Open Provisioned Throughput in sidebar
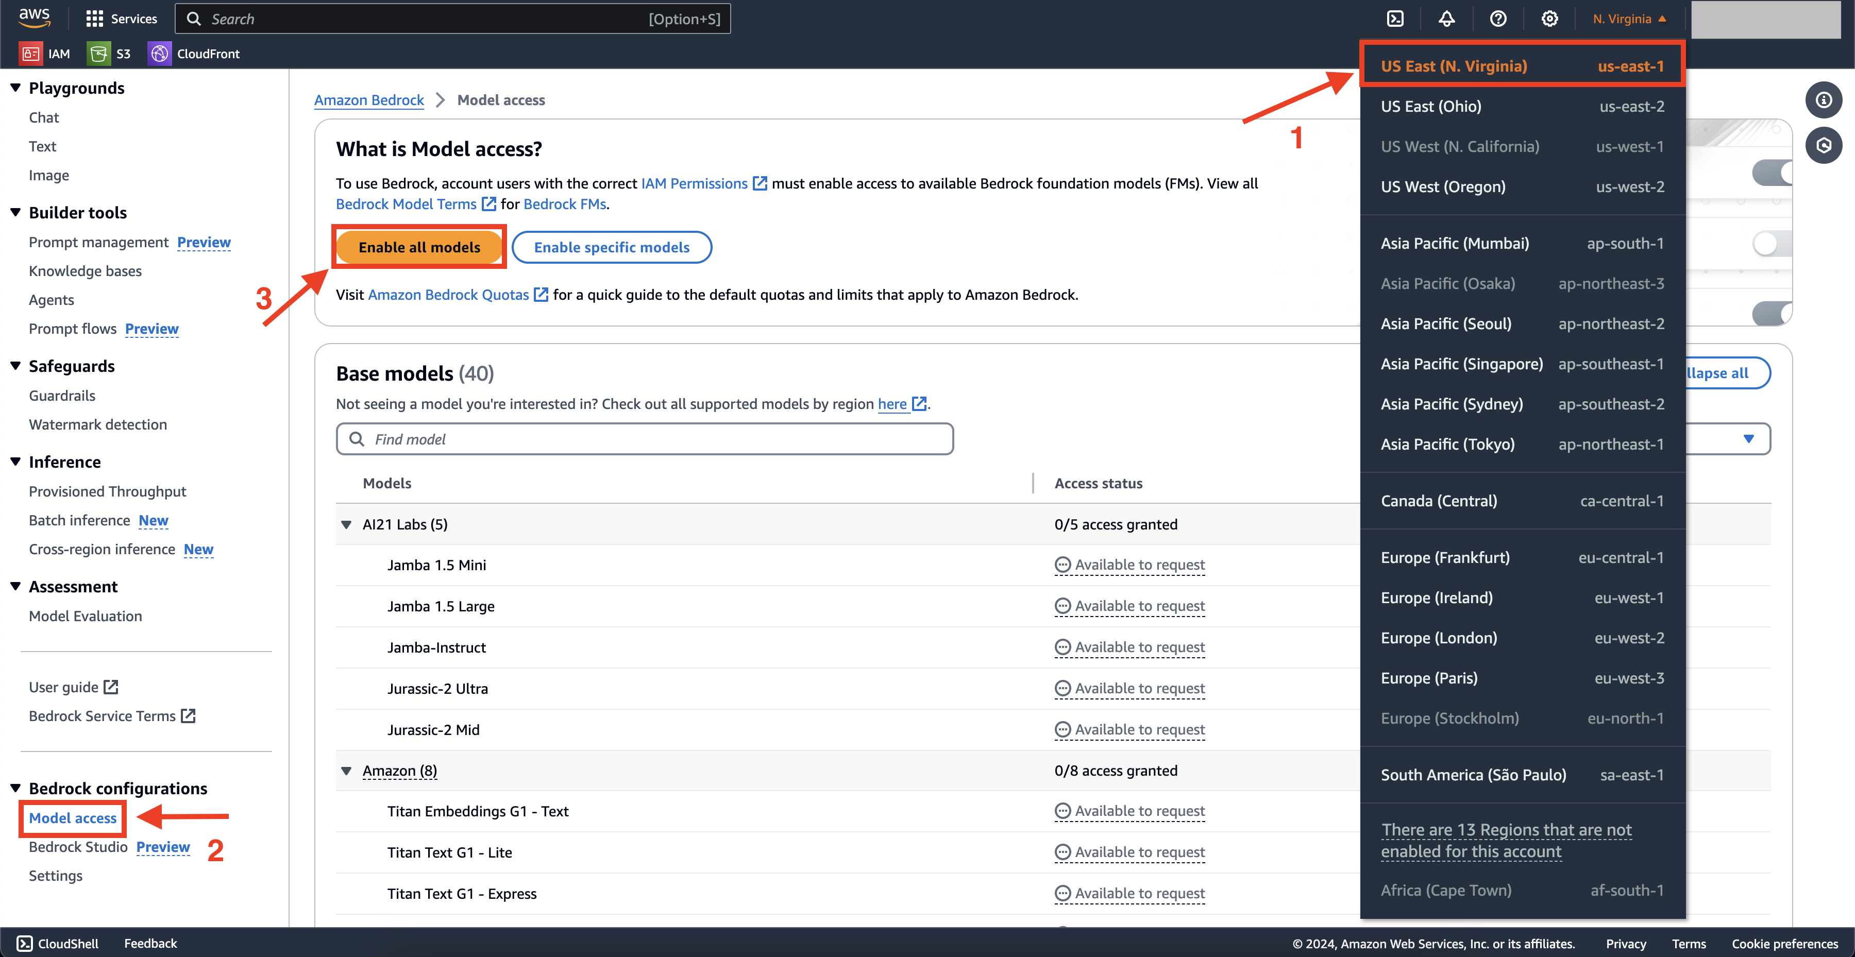The width and height of the screenshot is (1855, 957). 107,491
